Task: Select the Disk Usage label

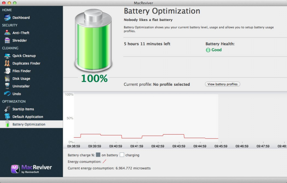Action: (x=21, y=79)
